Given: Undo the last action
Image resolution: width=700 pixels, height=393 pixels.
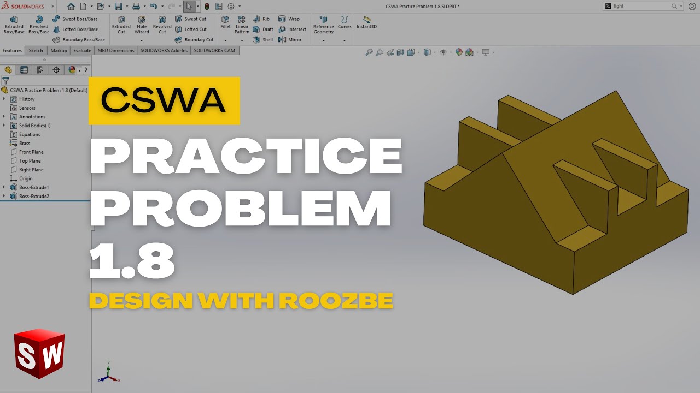Looking at the screenshot, I should [x=154, y=7].
